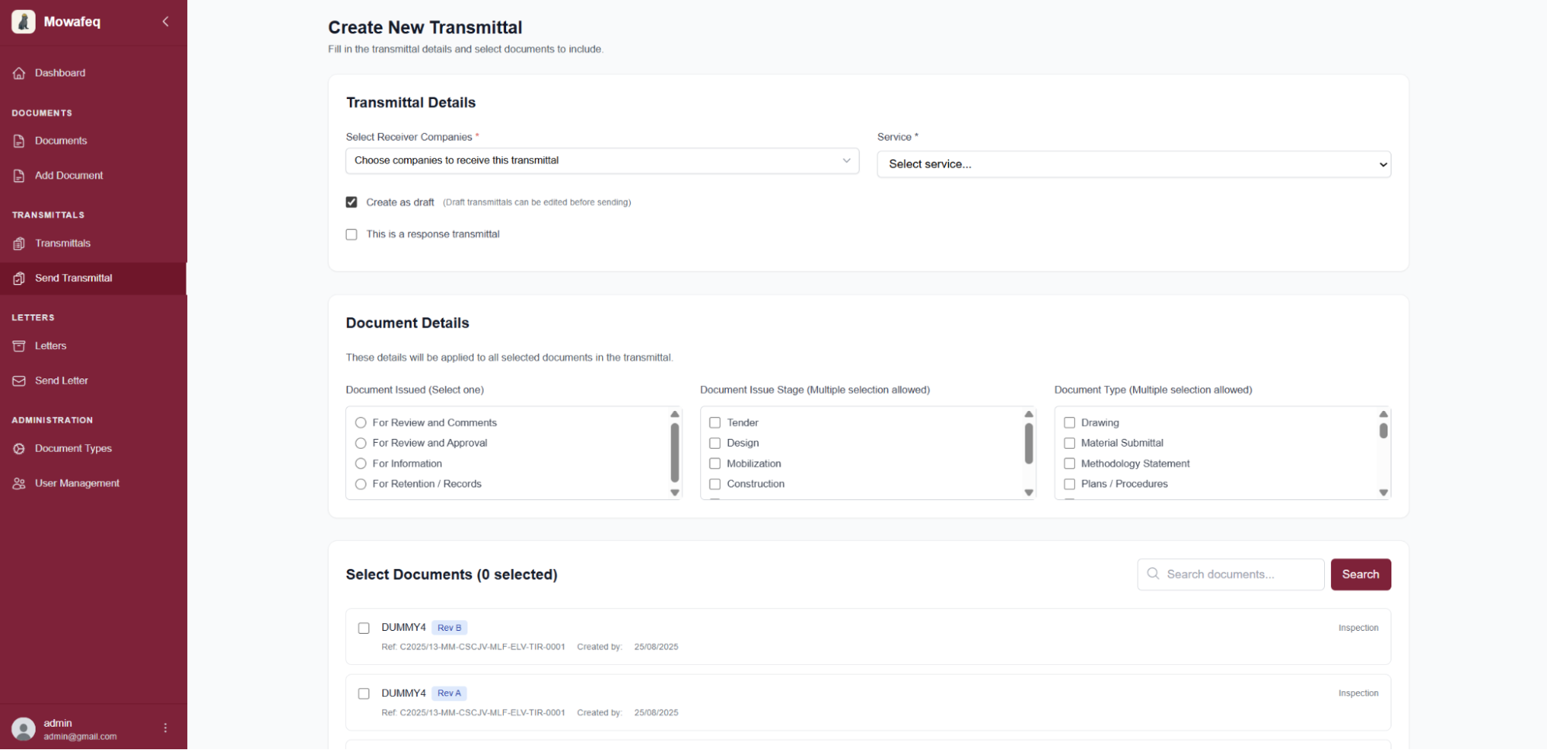Click the Search button
The width and height of the screenshot is (1547, 750).
pyautogui.click(x=1360, y=574)
